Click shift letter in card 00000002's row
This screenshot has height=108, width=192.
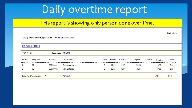[x=105, y=69]
